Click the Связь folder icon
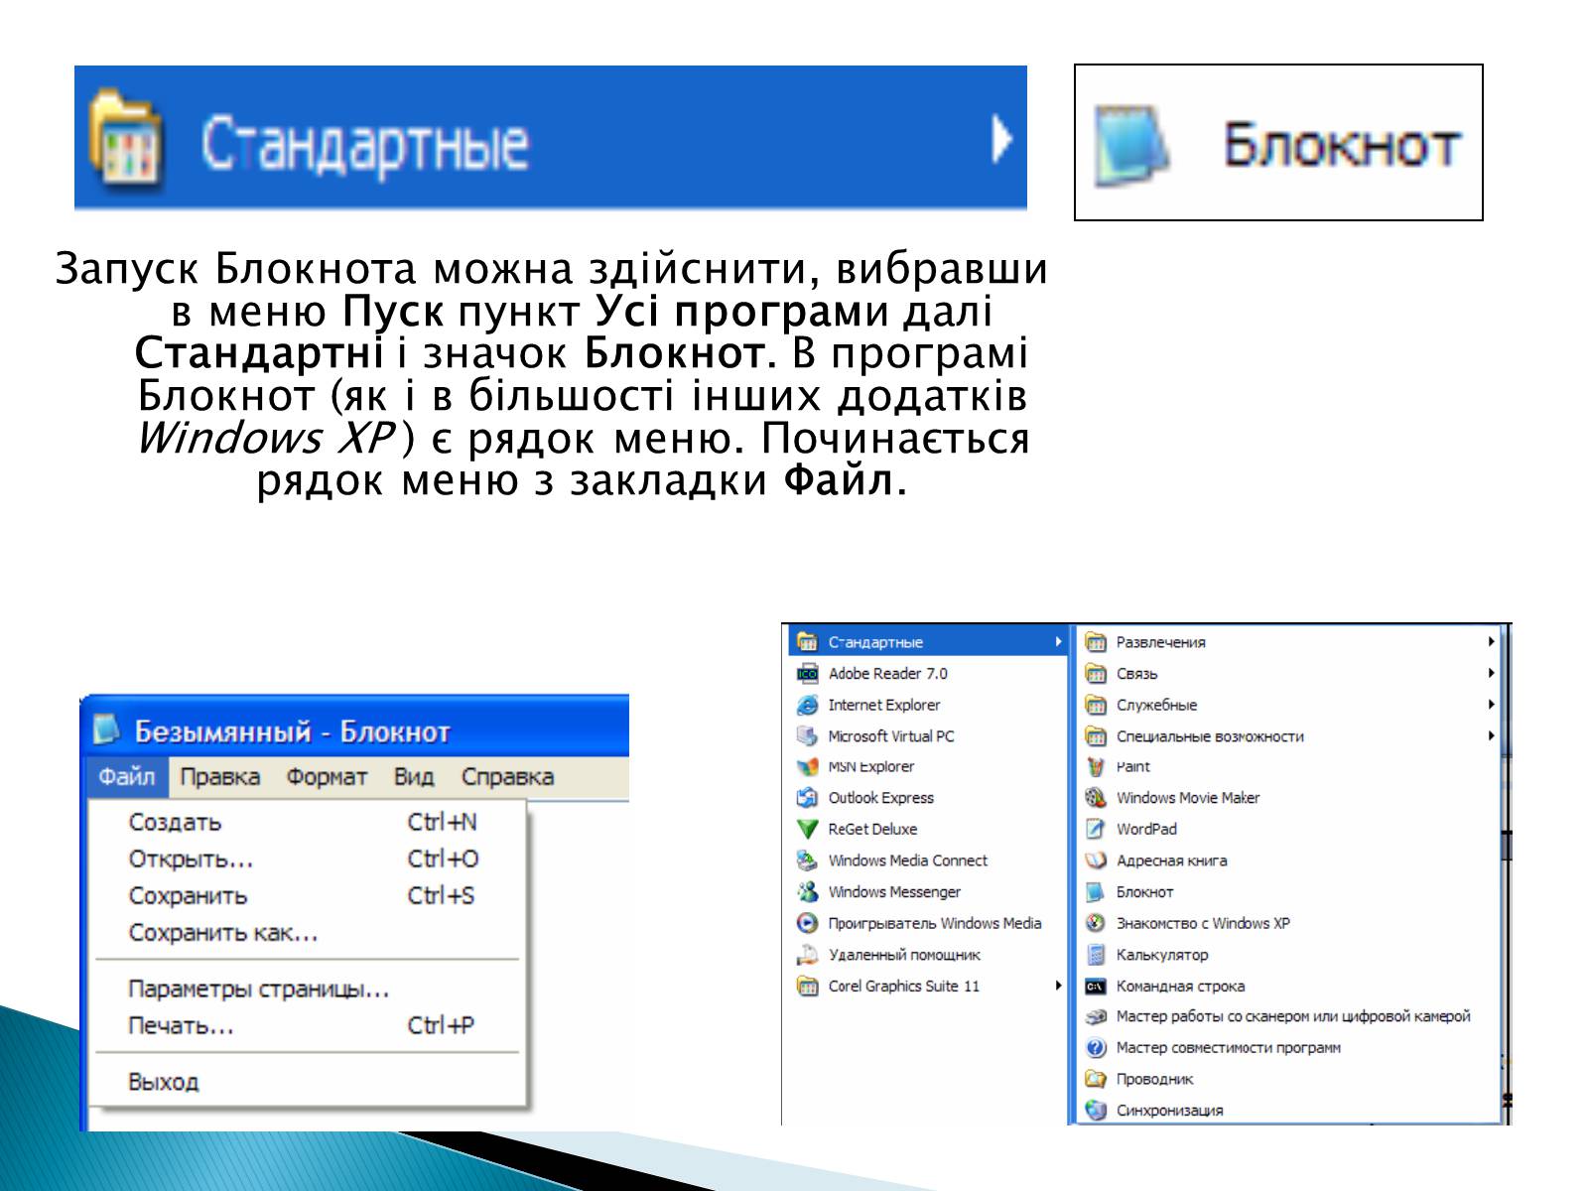The height and width of the screenshot is (1191, 1588). (x=1096, y=674)
